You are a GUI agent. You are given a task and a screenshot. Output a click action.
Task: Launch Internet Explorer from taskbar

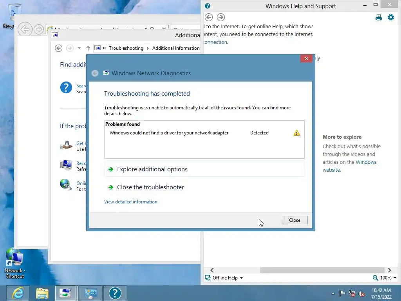click(x=18, y=293)
